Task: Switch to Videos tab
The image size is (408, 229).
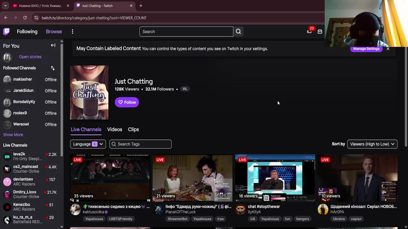Action: [114, 129]
